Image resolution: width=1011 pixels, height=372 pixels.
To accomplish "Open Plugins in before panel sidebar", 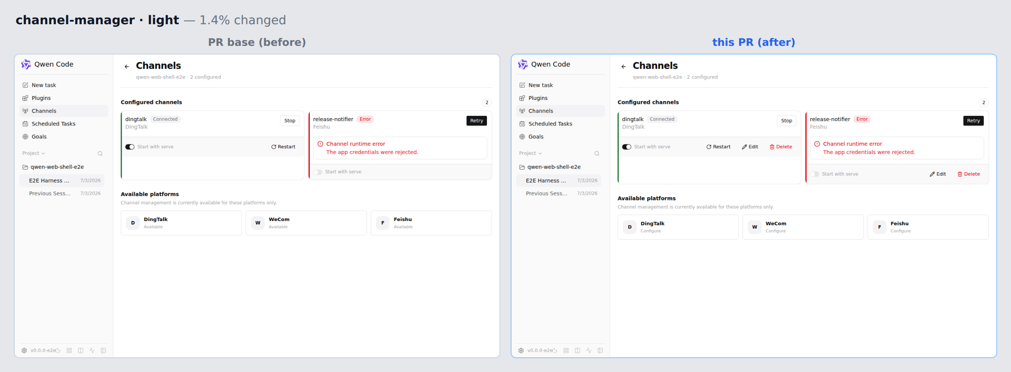I will 63,98.
